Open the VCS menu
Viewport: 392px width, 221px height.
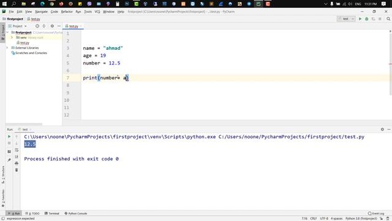tap(97, 12)
